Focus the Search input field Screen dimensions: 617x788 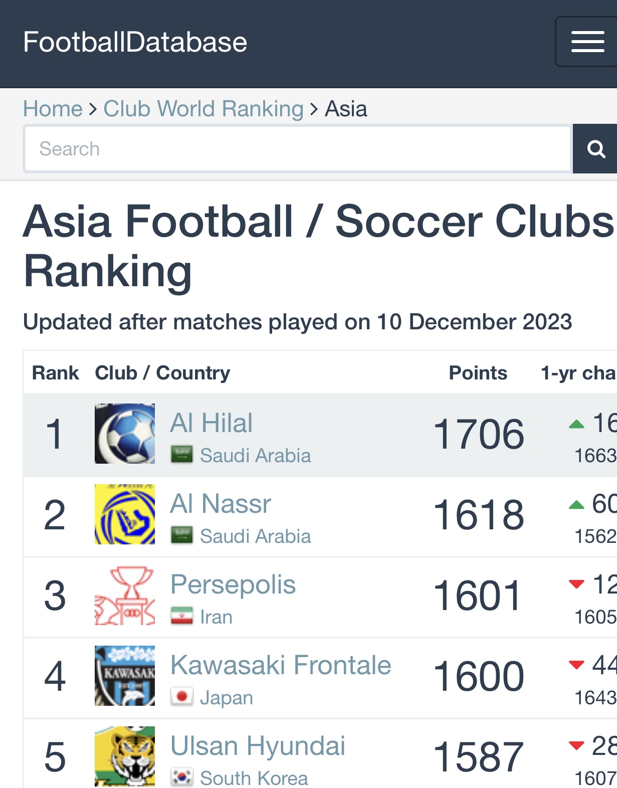[298, 149]
